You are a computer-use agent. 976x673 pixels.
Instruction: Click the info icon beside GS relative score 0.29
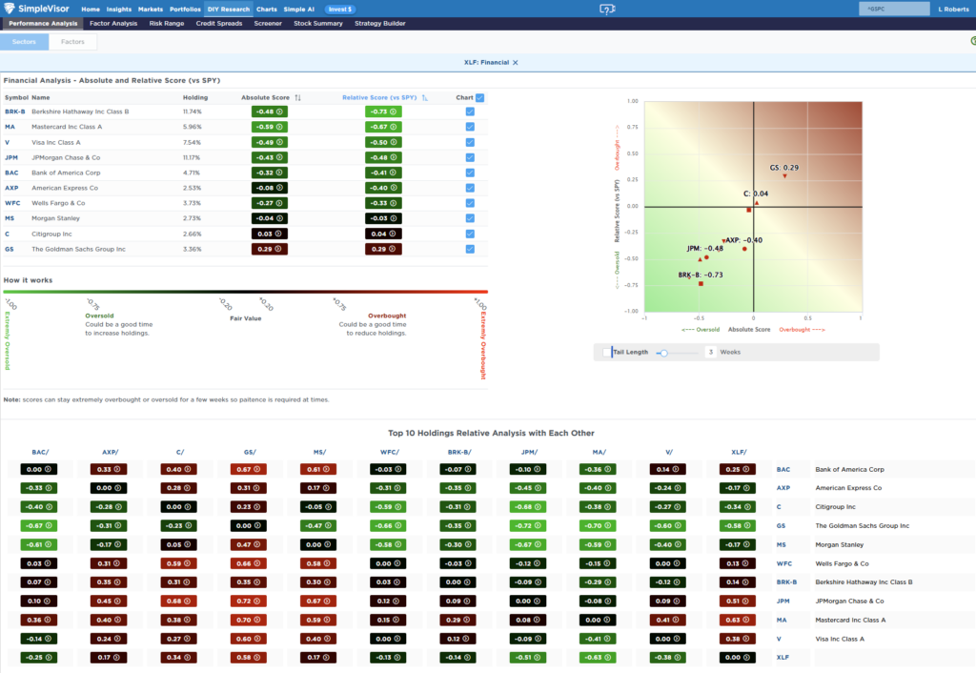pos(392,249)
